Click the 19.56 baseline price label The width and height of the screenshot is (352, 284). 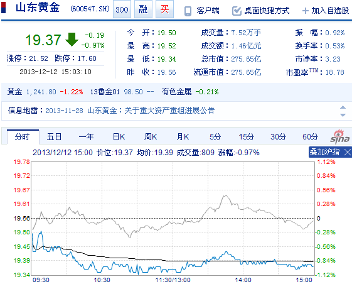point(21,218)
